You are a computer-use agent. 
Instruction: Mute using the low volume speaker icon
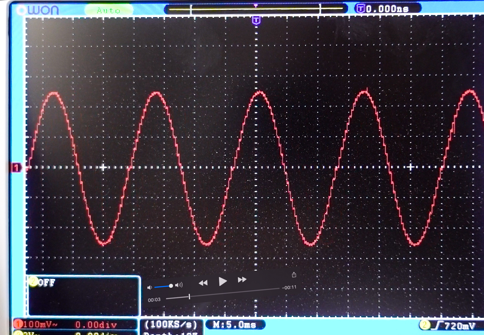coord(150,287)
